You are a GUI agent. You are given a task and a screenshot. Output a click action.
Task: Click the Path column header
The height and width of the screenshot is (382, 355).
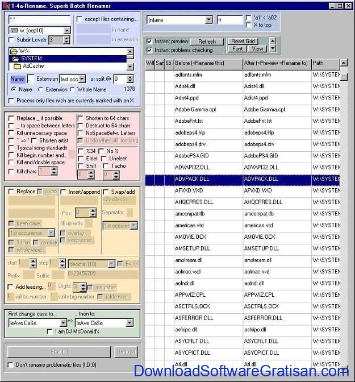(x=325, y=63)
